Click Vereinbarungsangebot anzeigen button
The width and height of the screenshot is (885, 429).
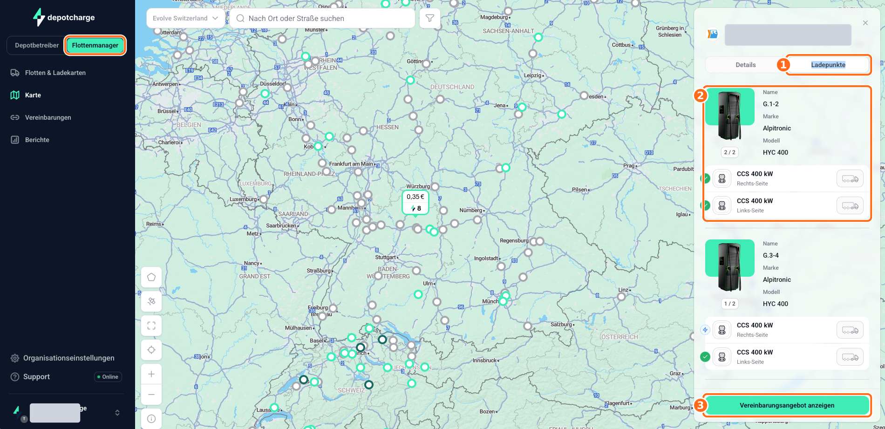click(787, 405)
